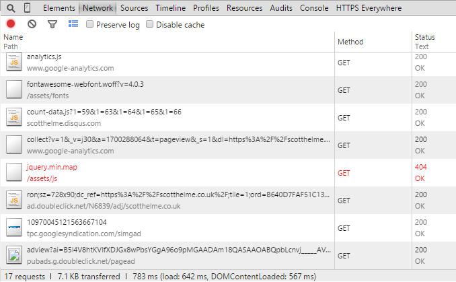Open the HTTPS Everywhere tab

(368, 8)
